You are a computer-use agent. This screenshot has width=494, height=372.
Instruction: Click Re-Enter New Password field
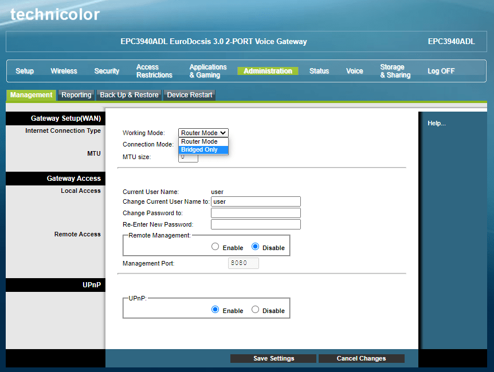coord(256,224)
